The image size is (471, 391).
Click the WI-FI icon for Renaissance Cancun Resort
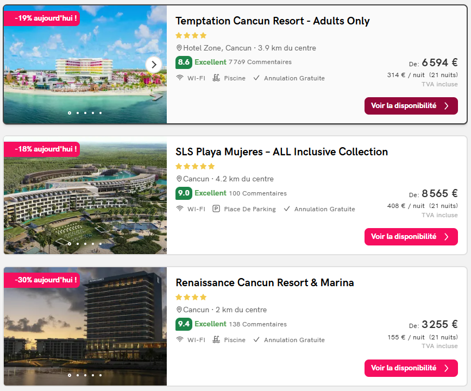(x=180, y=339)
